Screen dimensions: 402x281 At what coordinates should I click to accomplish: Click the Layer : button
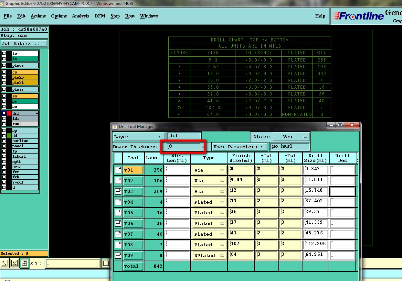pyautogui.click(x=139, y=137)
